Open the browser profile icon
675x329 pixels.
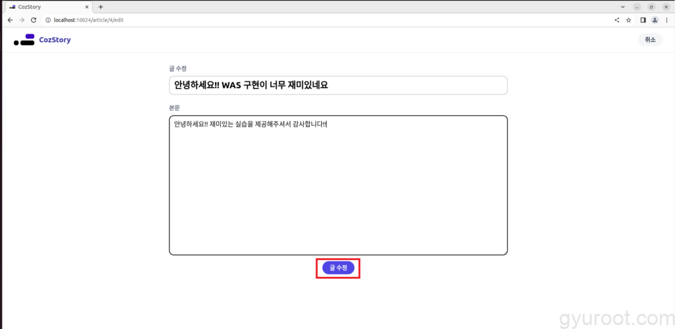pos(655,20)
